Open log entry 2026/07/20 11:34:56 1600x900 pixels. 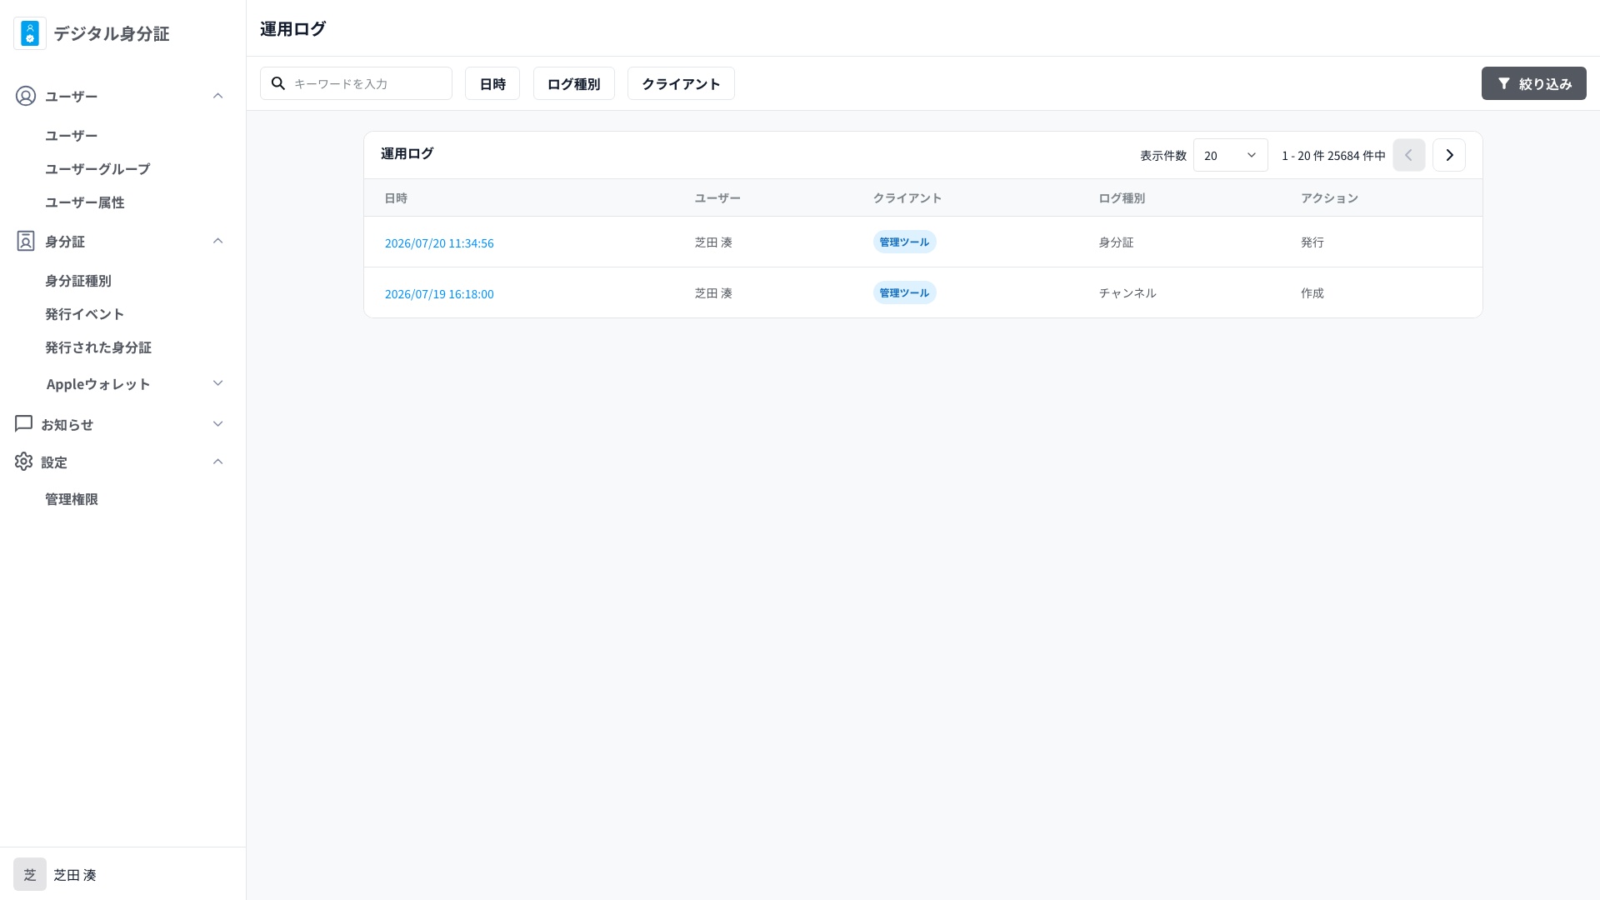tap(439, 243)
